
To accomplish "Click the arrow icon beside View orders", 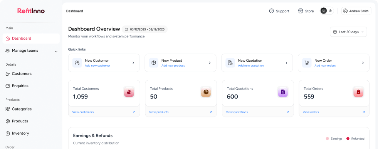I will pos(364,112).
